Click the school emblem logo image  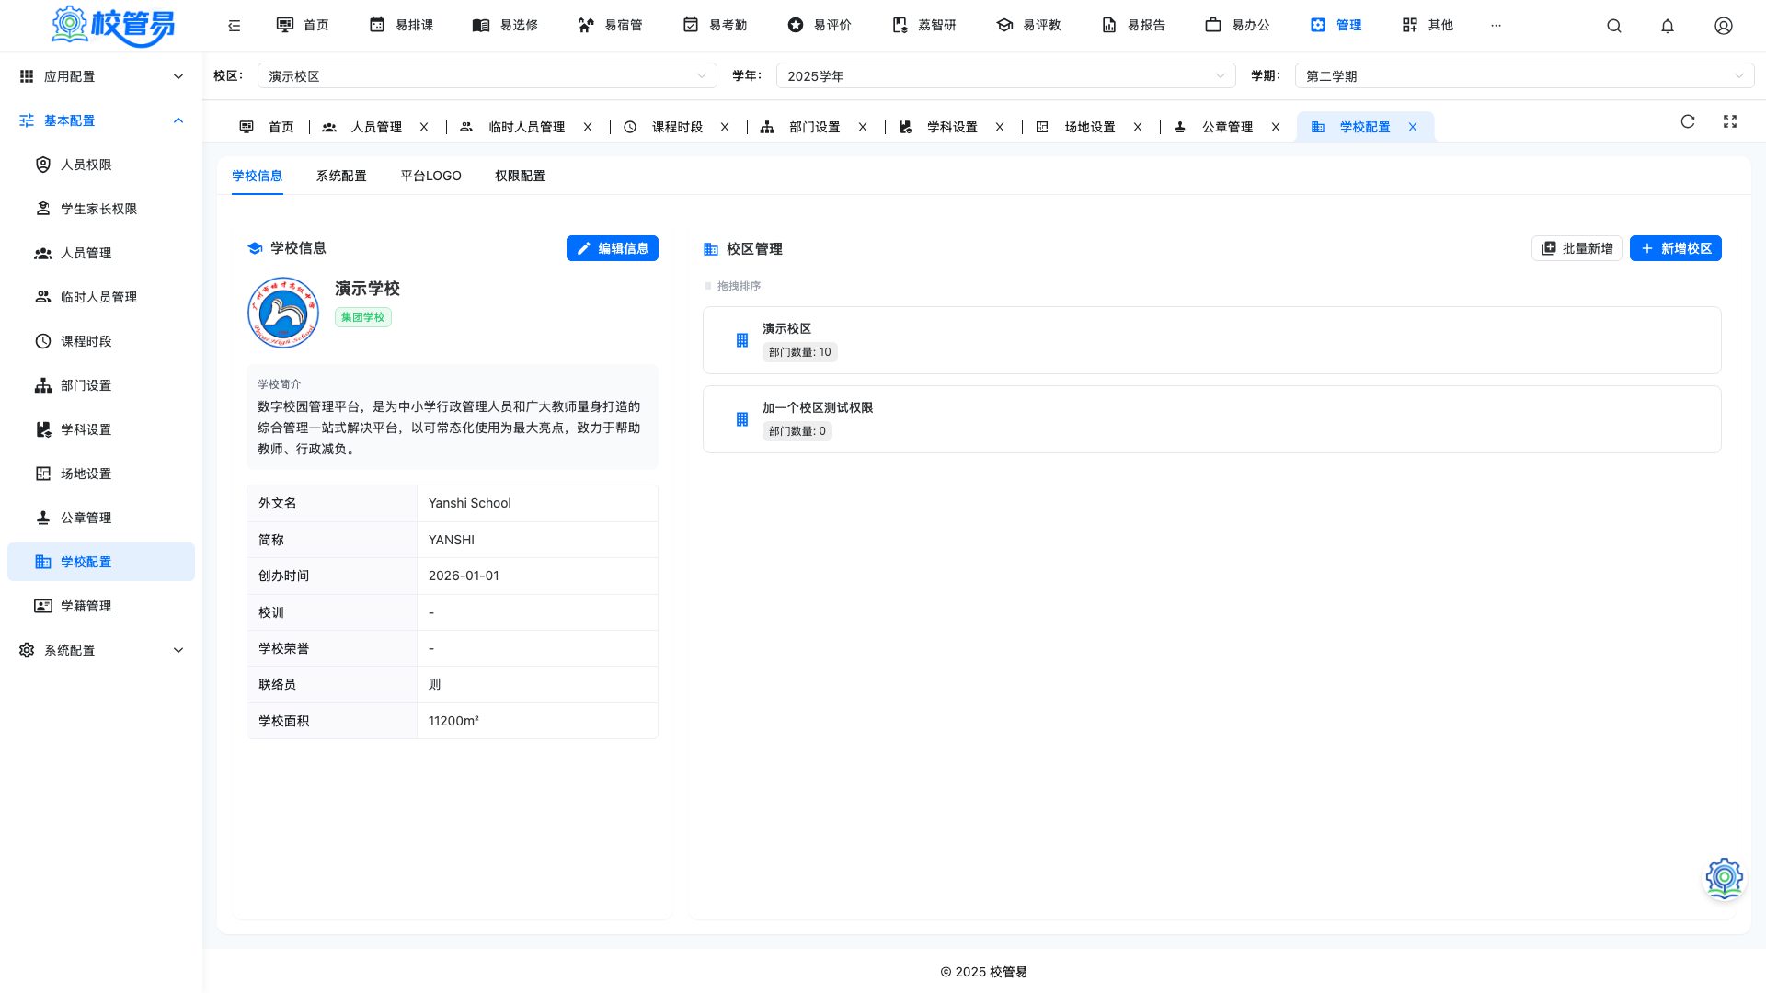(283, 313)
